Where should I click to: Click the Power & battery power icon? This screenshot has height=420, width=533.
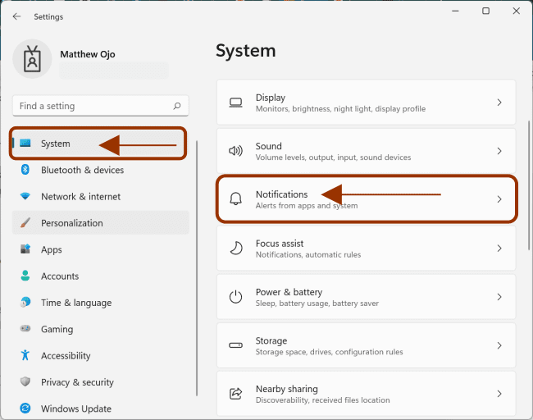click(x=235, y=297)
